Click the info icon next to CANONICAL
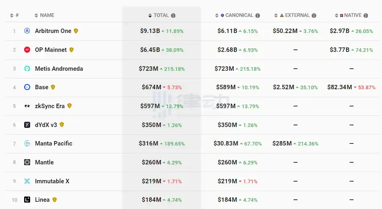382x209 pixels. pyautogui.click(x=258, y=16)
